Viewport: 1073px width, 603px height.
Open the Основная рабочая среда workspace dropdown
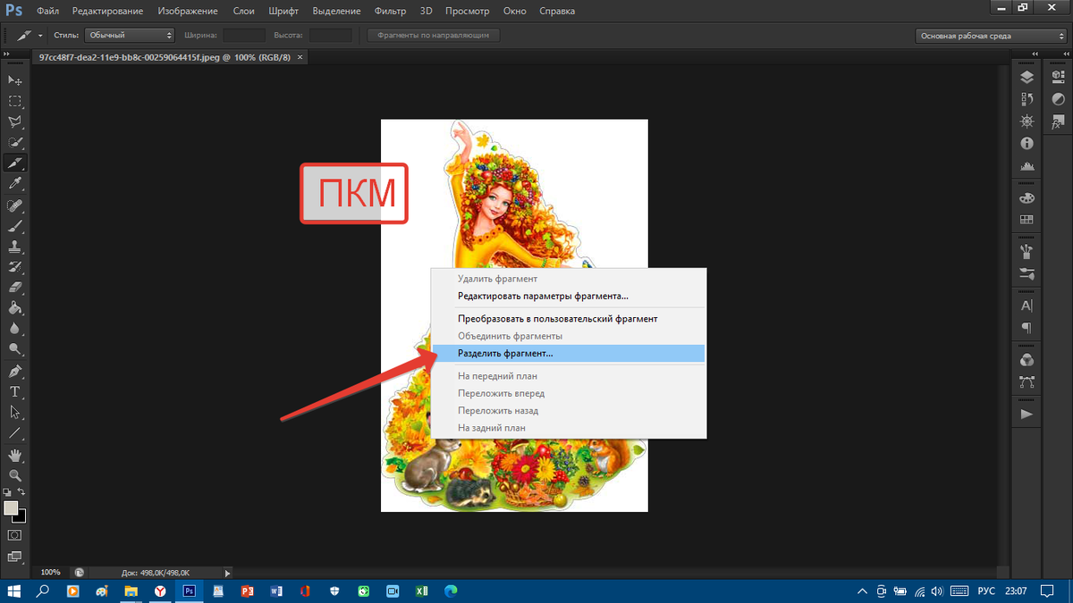pyautogui.click(x=991, y=36)
